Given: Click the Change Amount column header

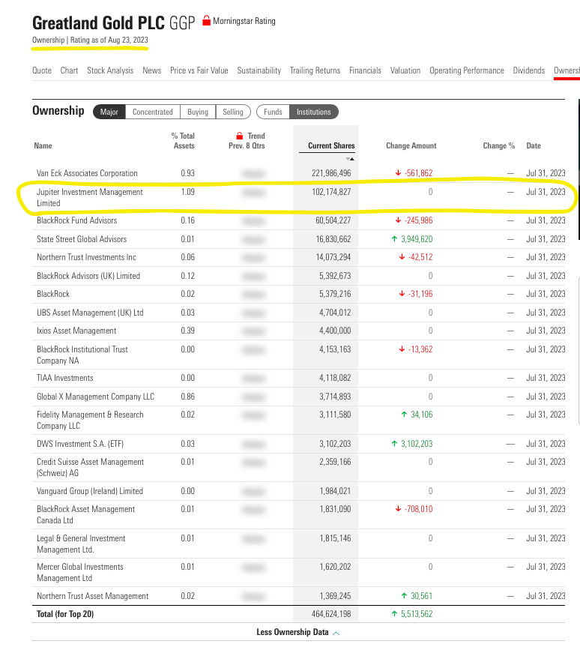Looking at the screenshot, I should click(411, 145).
